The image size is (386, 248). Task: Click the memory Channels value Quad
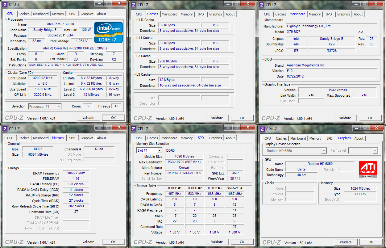click(x=99, y=149)
